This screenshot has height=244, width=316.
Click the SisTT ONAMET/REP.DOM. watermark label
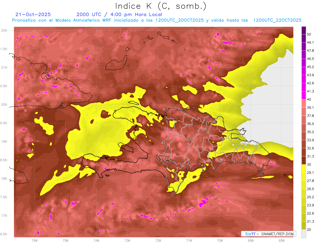[x=268, y=234]
